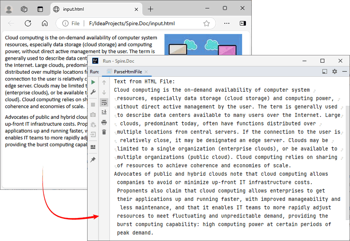
Task: Open Run panel settings gear
Action: point(335,71)
